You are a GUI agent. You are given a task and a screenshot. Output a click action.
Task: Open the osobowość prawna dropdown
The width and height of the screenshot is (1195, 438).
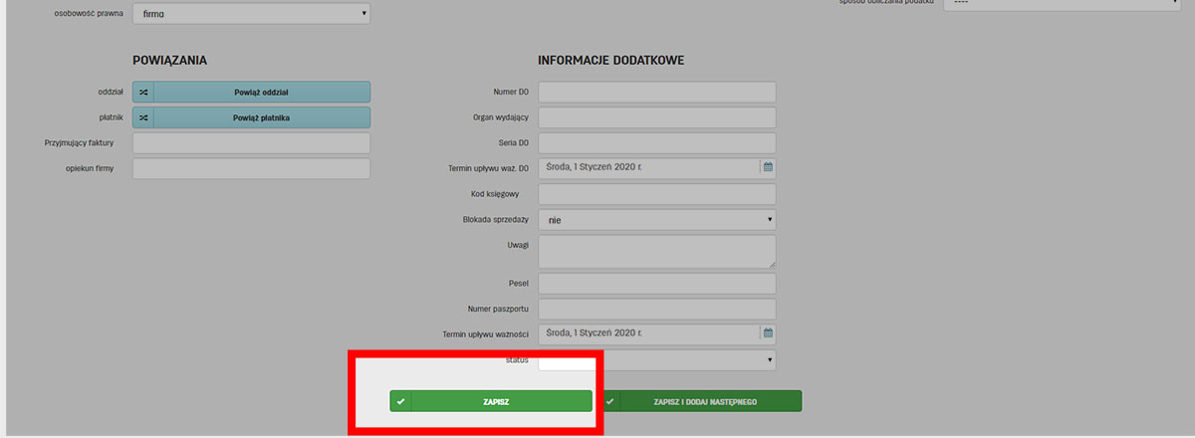tap(251, 14)
